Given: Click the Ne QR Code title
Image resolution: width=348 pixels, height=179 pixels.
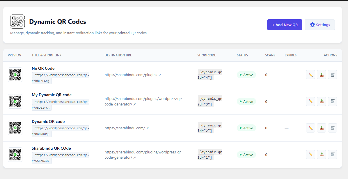Looking at the screenshot, I should click(x=43, y=69).
